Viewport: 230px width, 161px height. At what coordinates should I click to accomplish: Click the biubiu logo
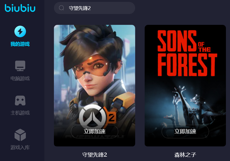point(20,8)
